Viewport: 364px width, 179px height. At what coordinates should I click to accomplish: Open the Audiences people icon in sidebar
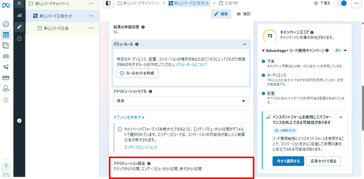tap(6, 56)
